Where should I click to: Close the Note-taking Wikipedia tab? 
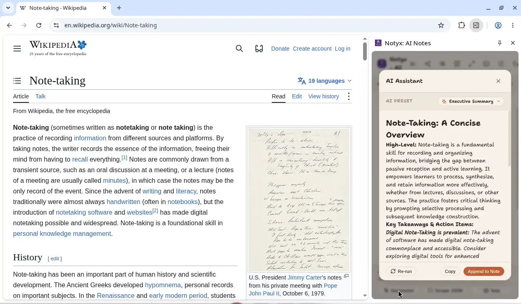click(x=104, y=8)
